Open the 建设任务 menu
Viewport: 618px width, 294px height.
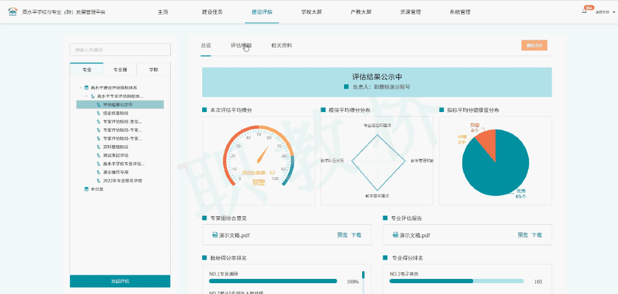coord(212,12)
